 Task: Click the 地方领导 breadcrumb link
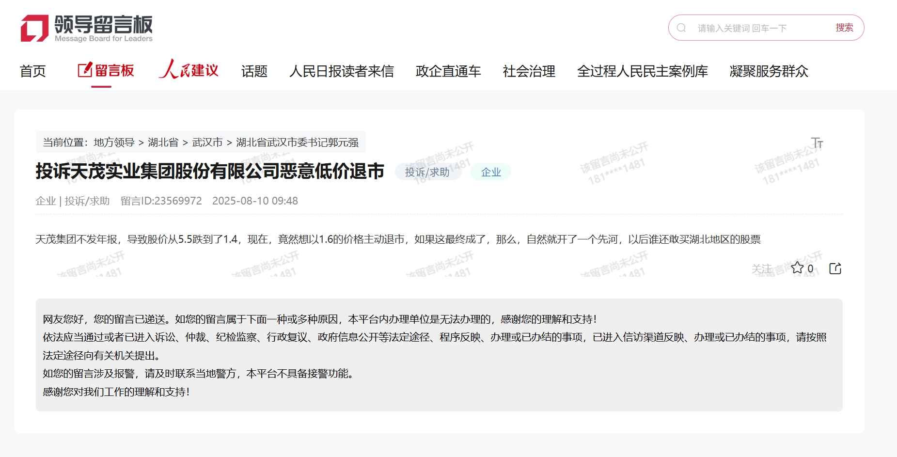(114, 142)
